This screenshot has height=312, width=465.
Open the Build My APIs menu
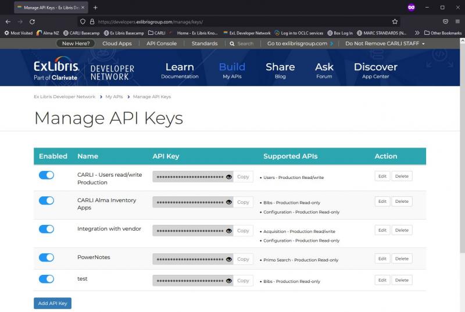coord(232,70)
